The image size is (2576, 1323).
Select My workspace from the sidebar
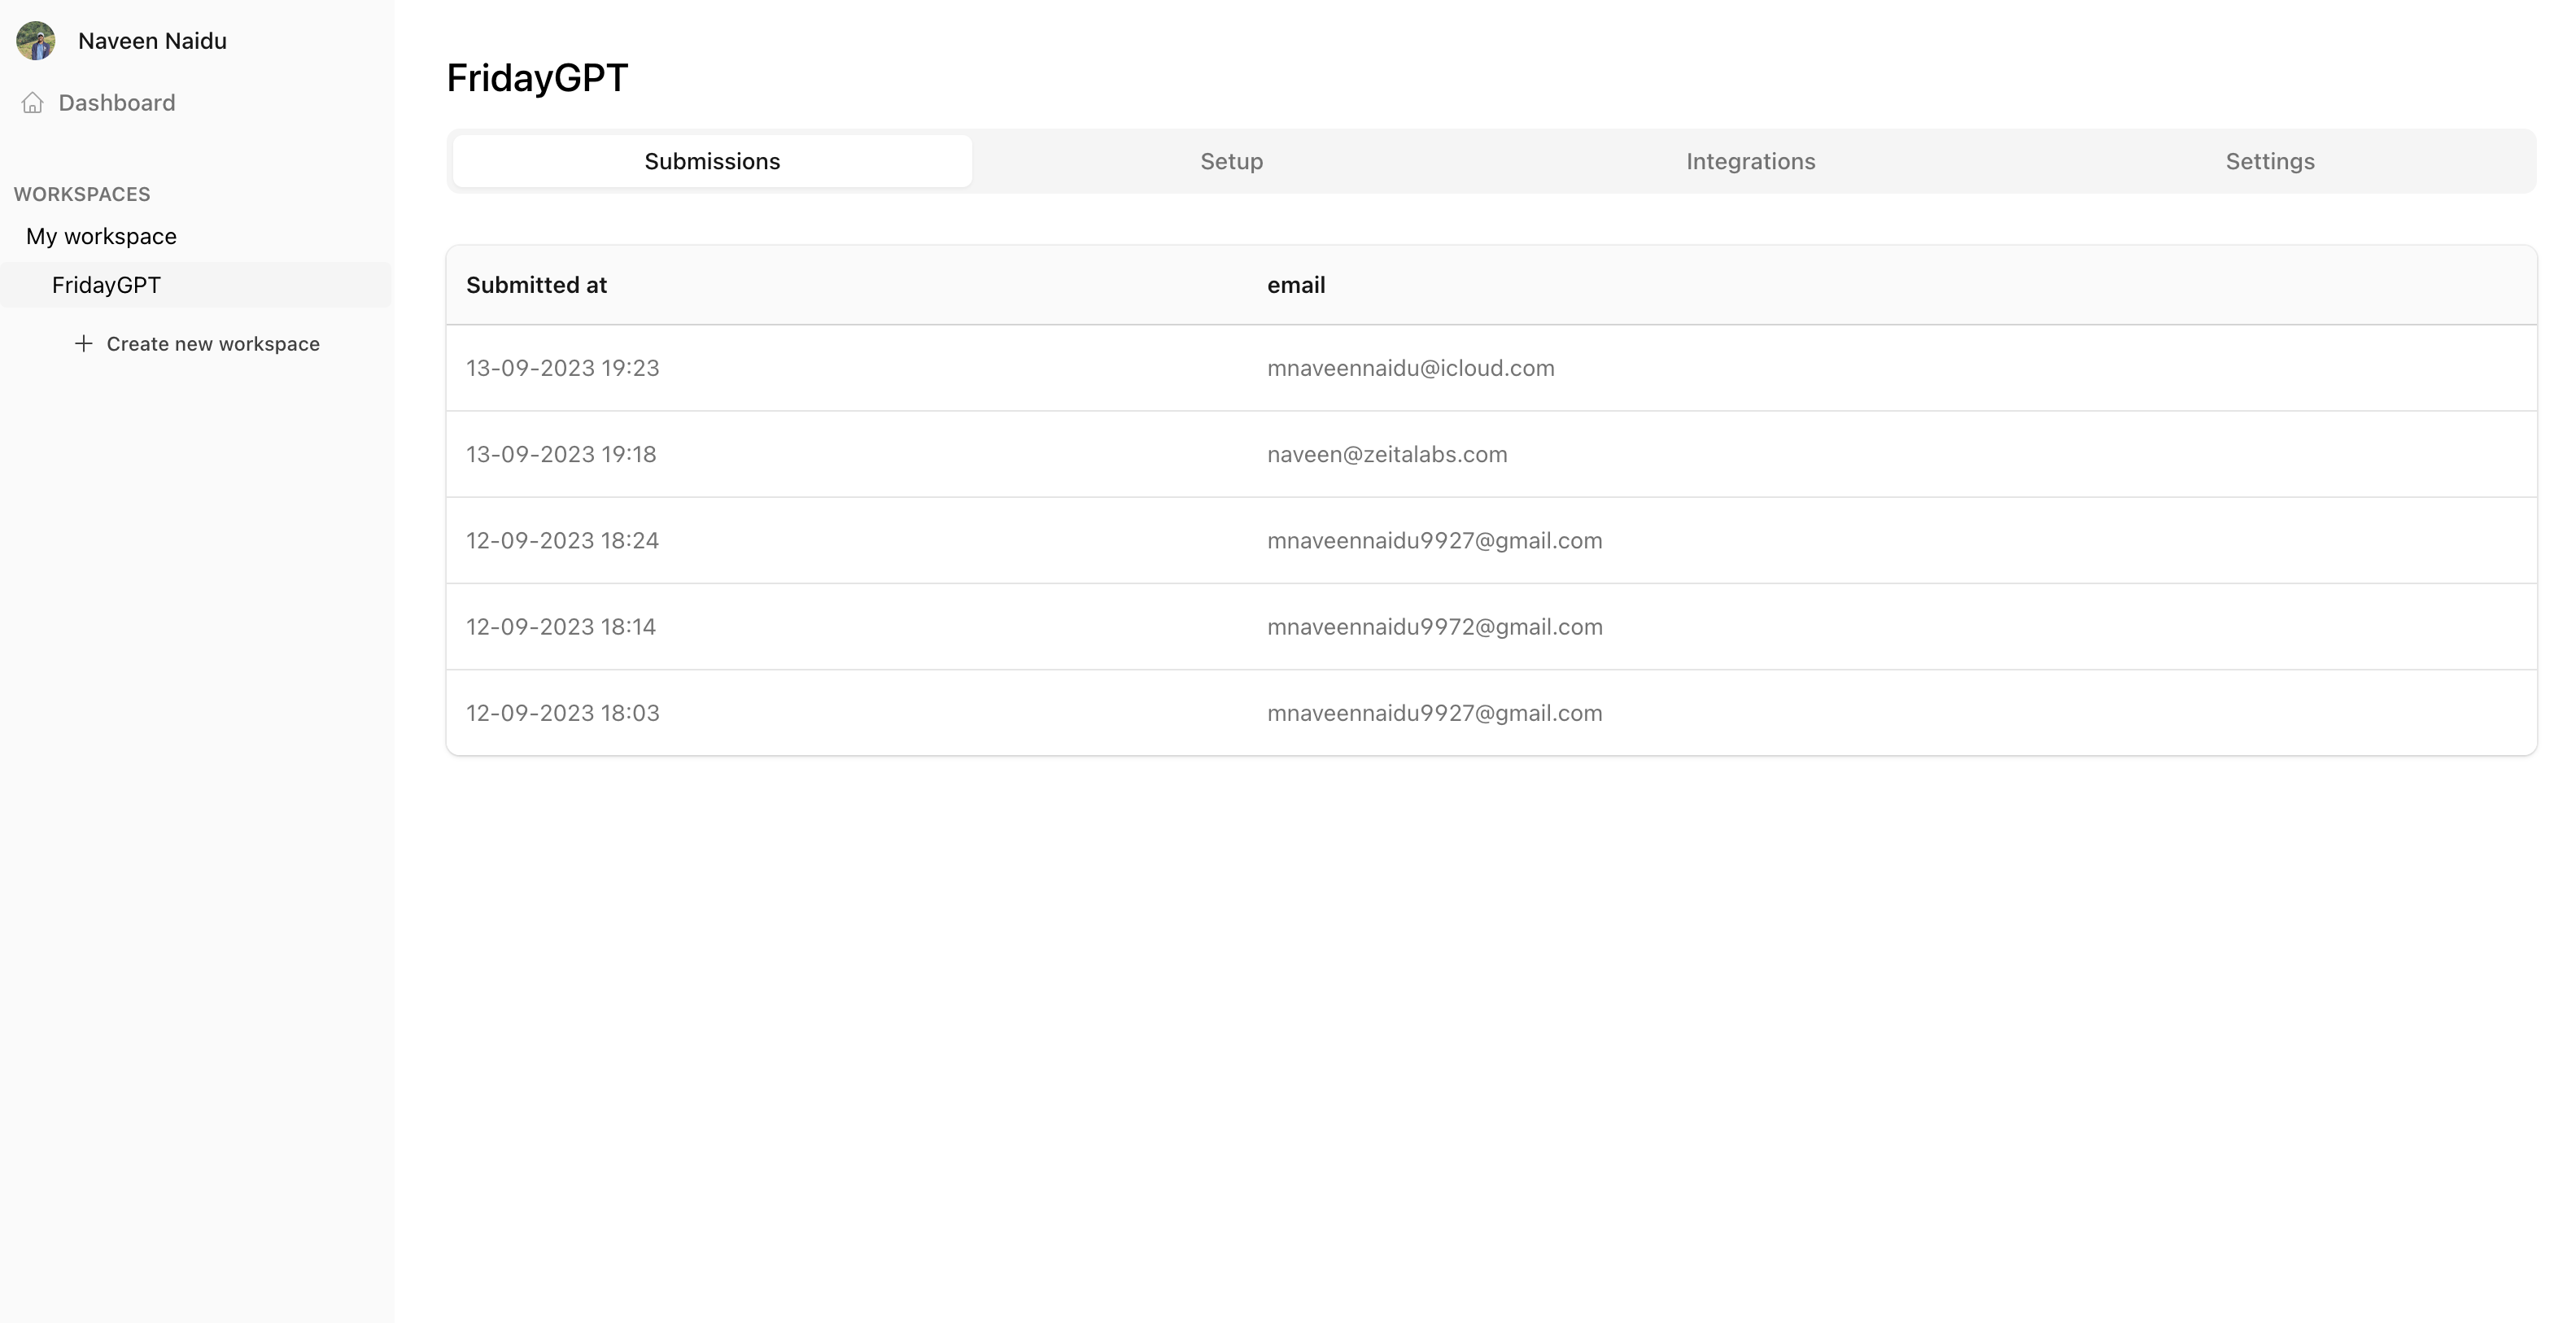(100, 236)
